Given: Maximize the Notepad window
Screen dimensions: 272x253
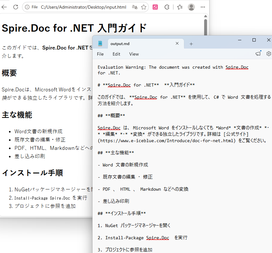Looking at the screenshot, I should pyautogui.click(x=254, y=40).
